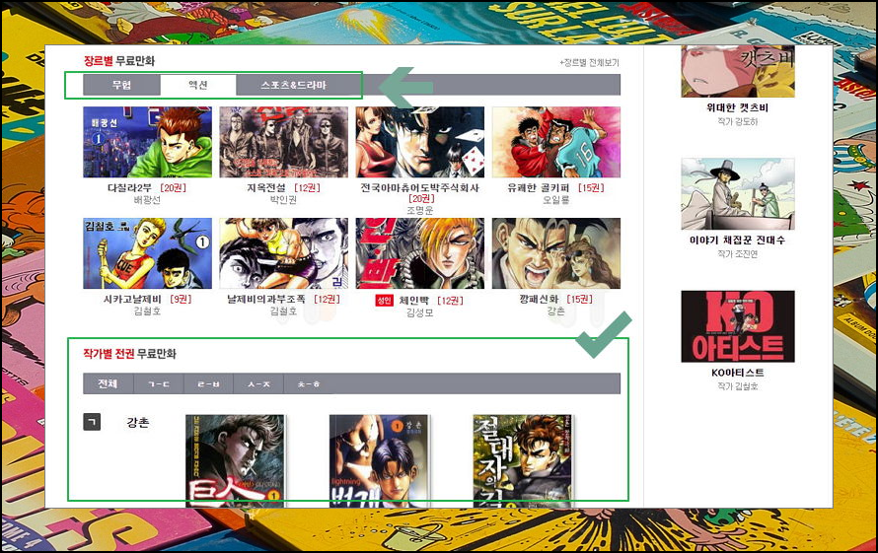Open 위대한 캣츠비 sidebar thumbnail

tap(738, 71)
